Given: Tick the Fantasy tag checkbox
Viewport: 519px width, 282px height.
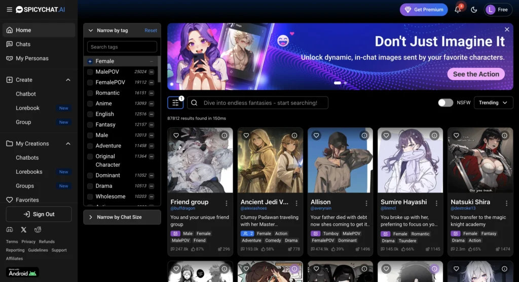Looking at the screenshot, I should click(x=90, y=125).
